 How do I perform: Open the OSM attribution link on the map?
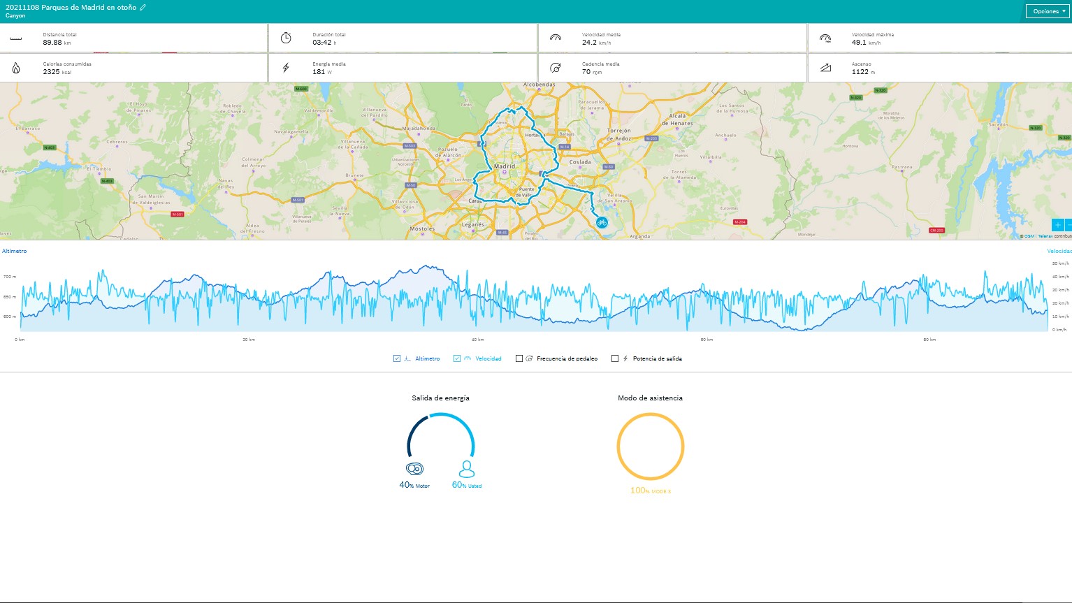pos(1029,236)
